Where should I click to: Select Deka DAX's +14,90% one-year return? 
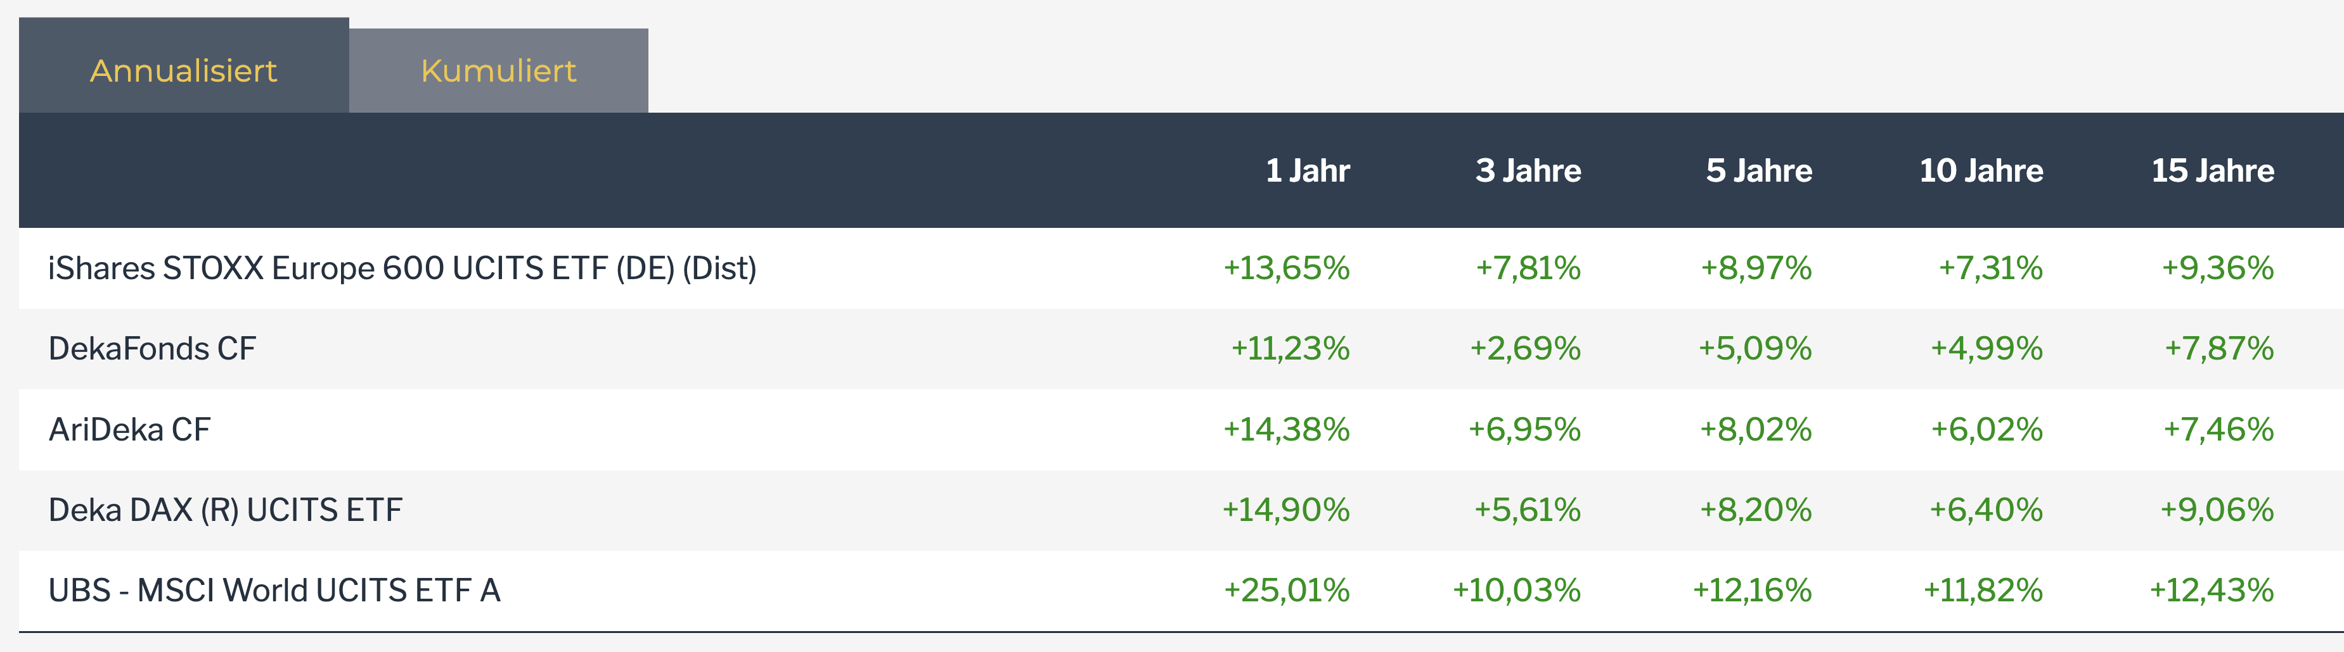[x=1285, y=509]
